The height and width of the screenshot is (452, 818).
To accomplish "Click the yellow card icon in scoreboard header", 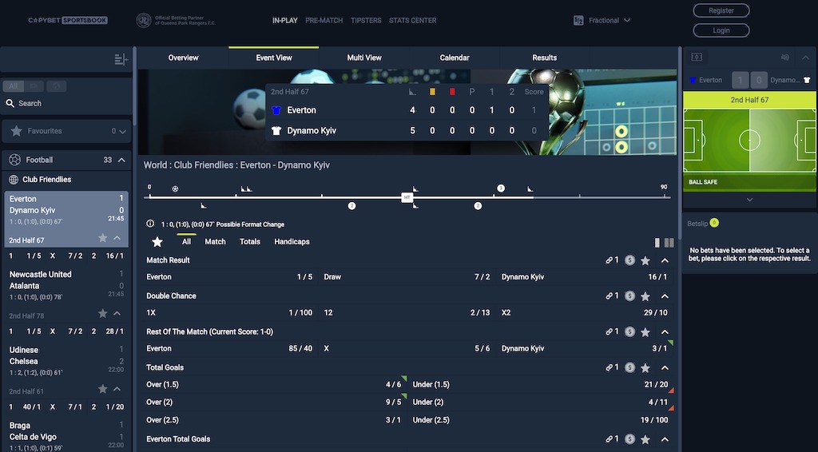I will pyautogui.click(x=432, y=92).
